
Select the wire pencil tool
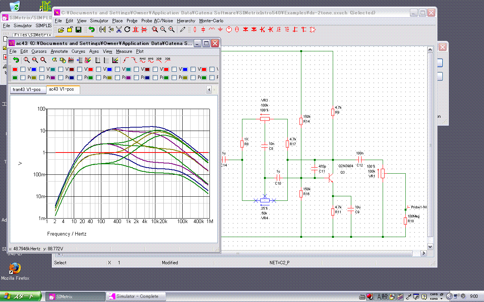tap(183, 29)
